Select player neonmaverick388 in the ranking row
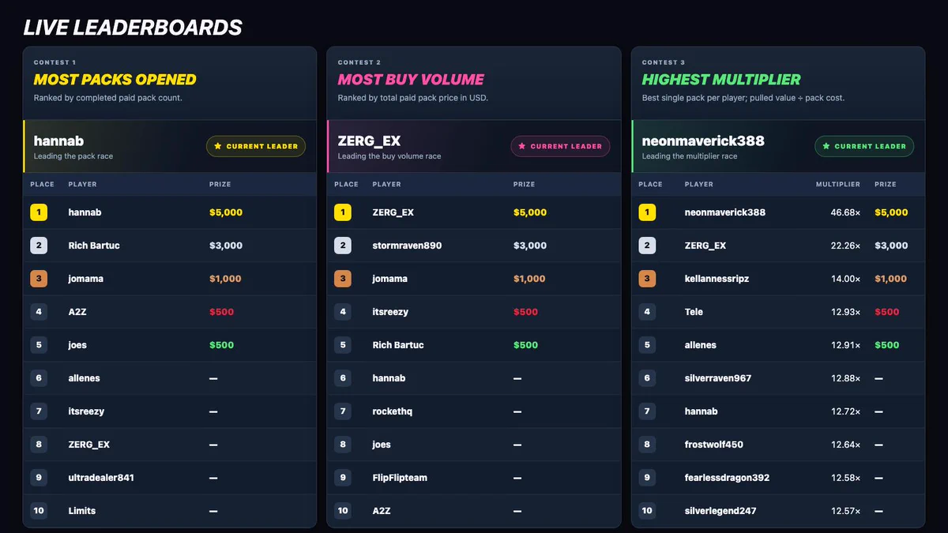The image size is (948, 533). click(725, 212)
